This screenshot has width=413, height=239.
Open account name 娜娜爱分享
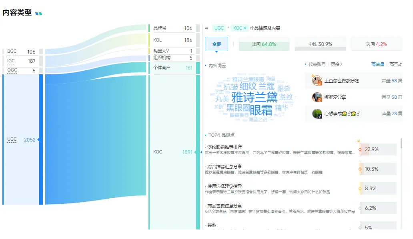tap(335, 97)
